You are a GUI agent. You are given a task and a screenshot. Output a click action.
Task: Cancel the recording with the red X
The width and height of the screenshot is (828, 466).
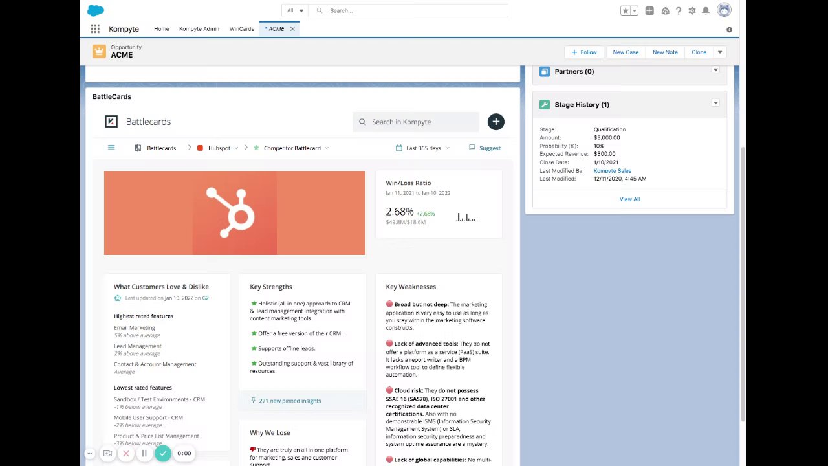(x=126, y=454)
